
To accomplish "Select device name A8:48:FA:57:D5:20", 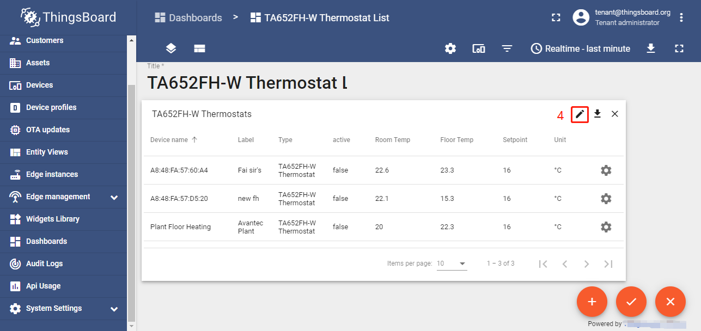I will 179,199.
